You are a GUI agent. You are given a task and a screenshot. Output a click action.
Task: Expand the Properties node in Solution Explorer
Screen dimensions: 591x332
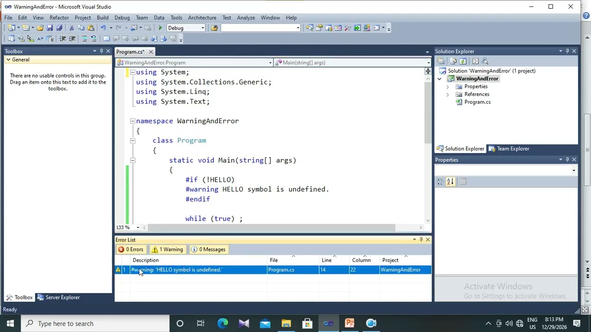[x=447, y=87]
